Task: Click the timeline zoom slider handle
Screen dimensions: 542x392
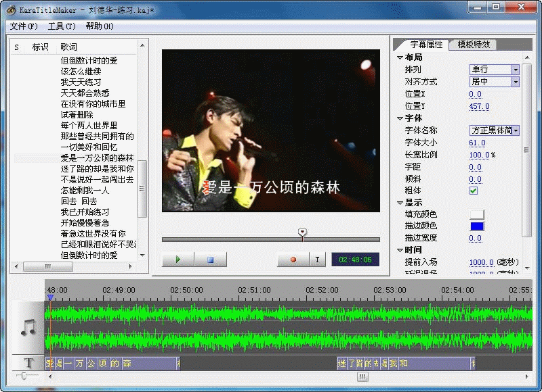Action: [x=24, y=376]
